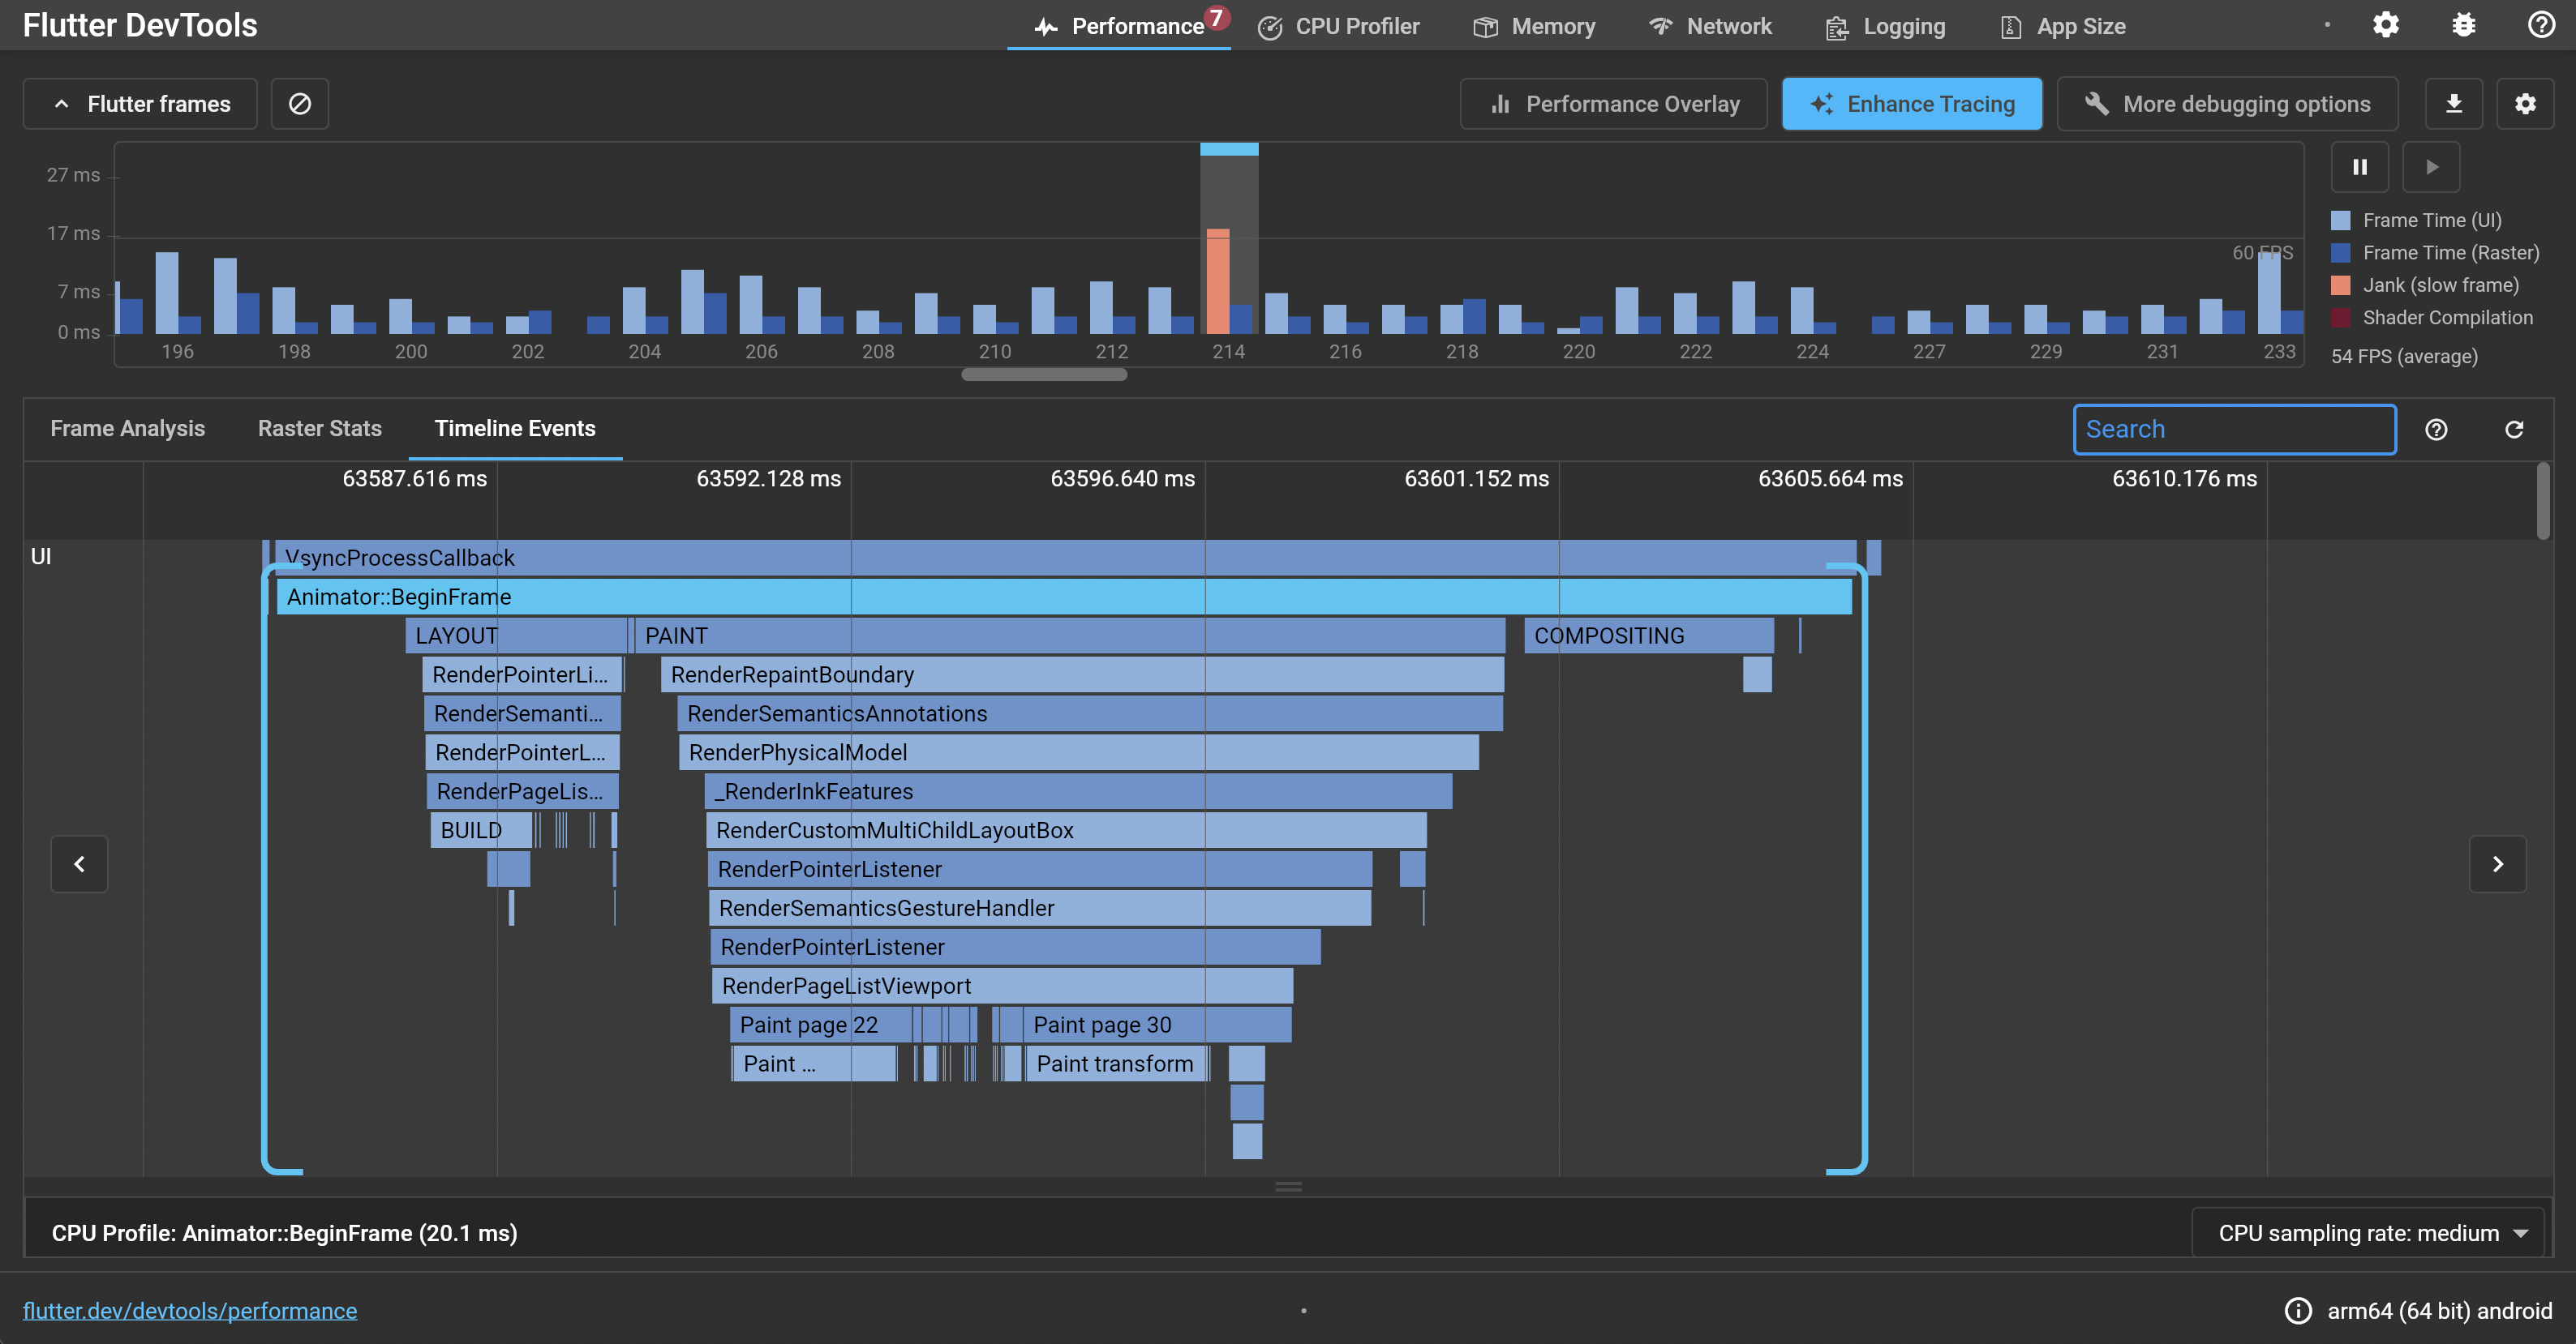Click the frames chart horizontal scrollbar

click(1044, 375)
